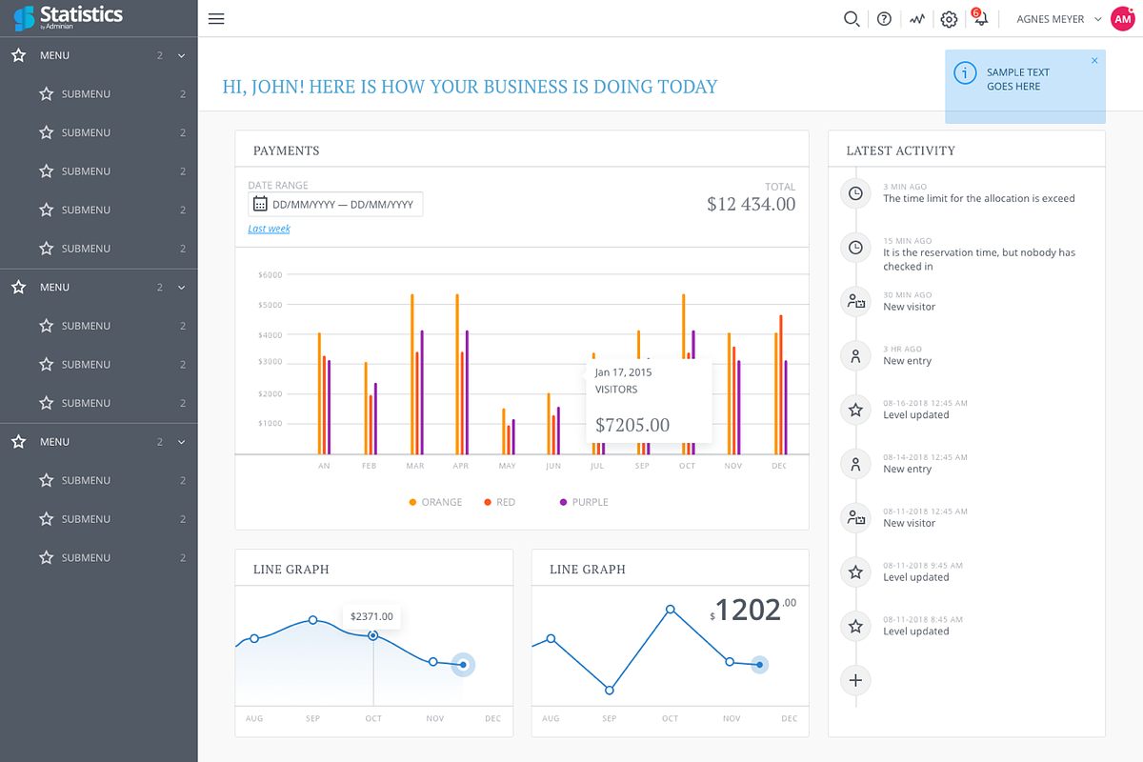Viewport: 1143px width, 762px height.
Task: Click the calendar icon in date range
Action: point(260,204)
